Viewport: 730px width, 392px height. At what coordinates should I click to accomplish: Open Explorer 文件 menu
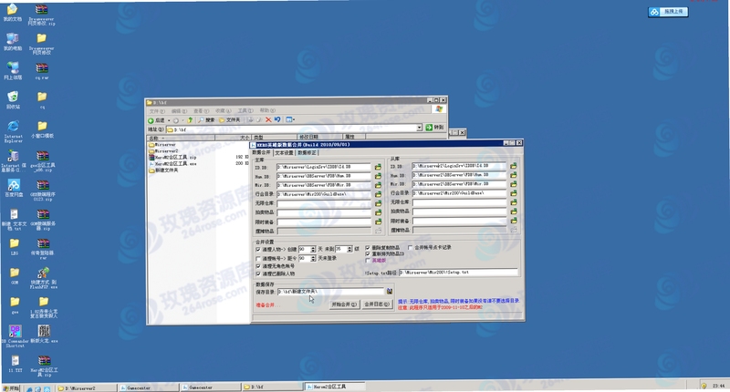pyautogui.click(x=157, y=111)
